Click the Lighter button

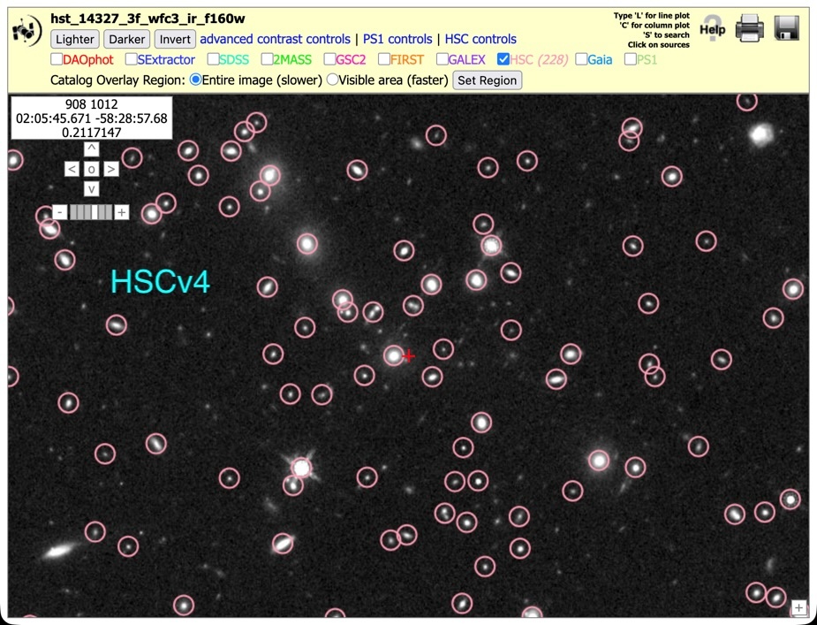75,39
